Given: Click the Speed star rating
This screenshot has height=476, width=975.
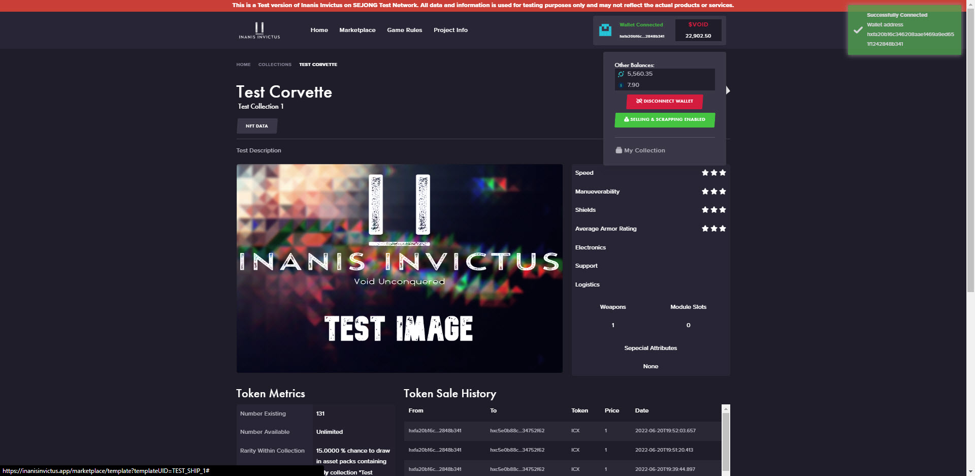Looking at the screenshot, I should (713, 173).
